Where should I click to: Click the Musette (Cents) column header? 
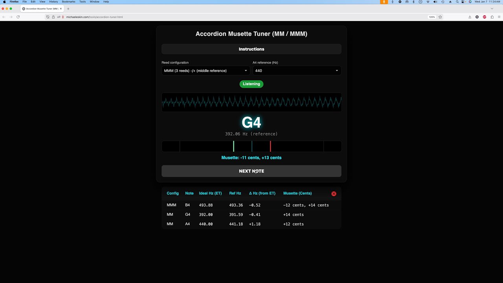(297, 193)
